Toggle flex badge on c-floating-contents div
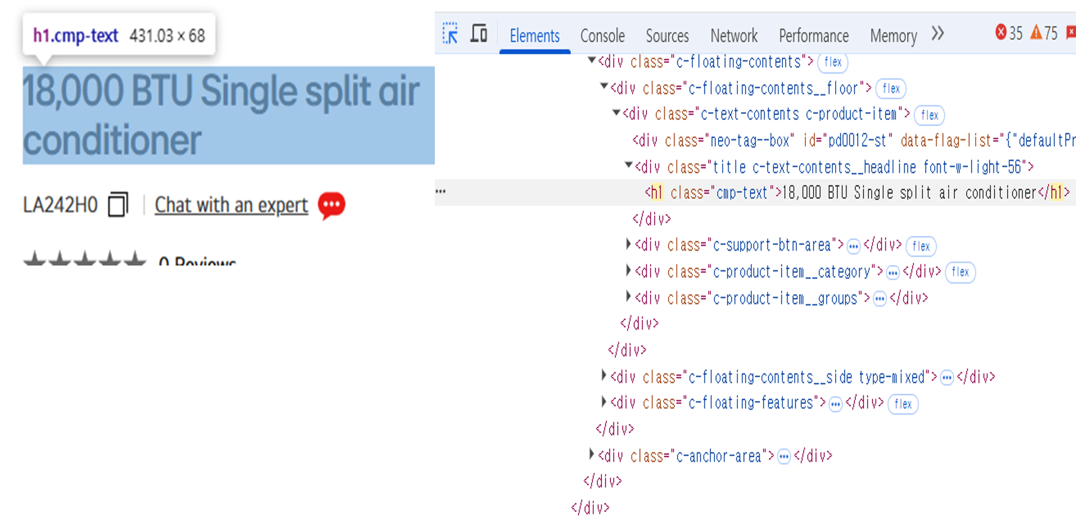The image size is (1076, 519). pos(832,62)
